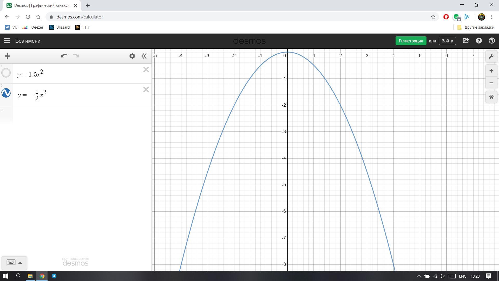
Task: Open expression list settings gear
Action: click(x=132, y=56)
